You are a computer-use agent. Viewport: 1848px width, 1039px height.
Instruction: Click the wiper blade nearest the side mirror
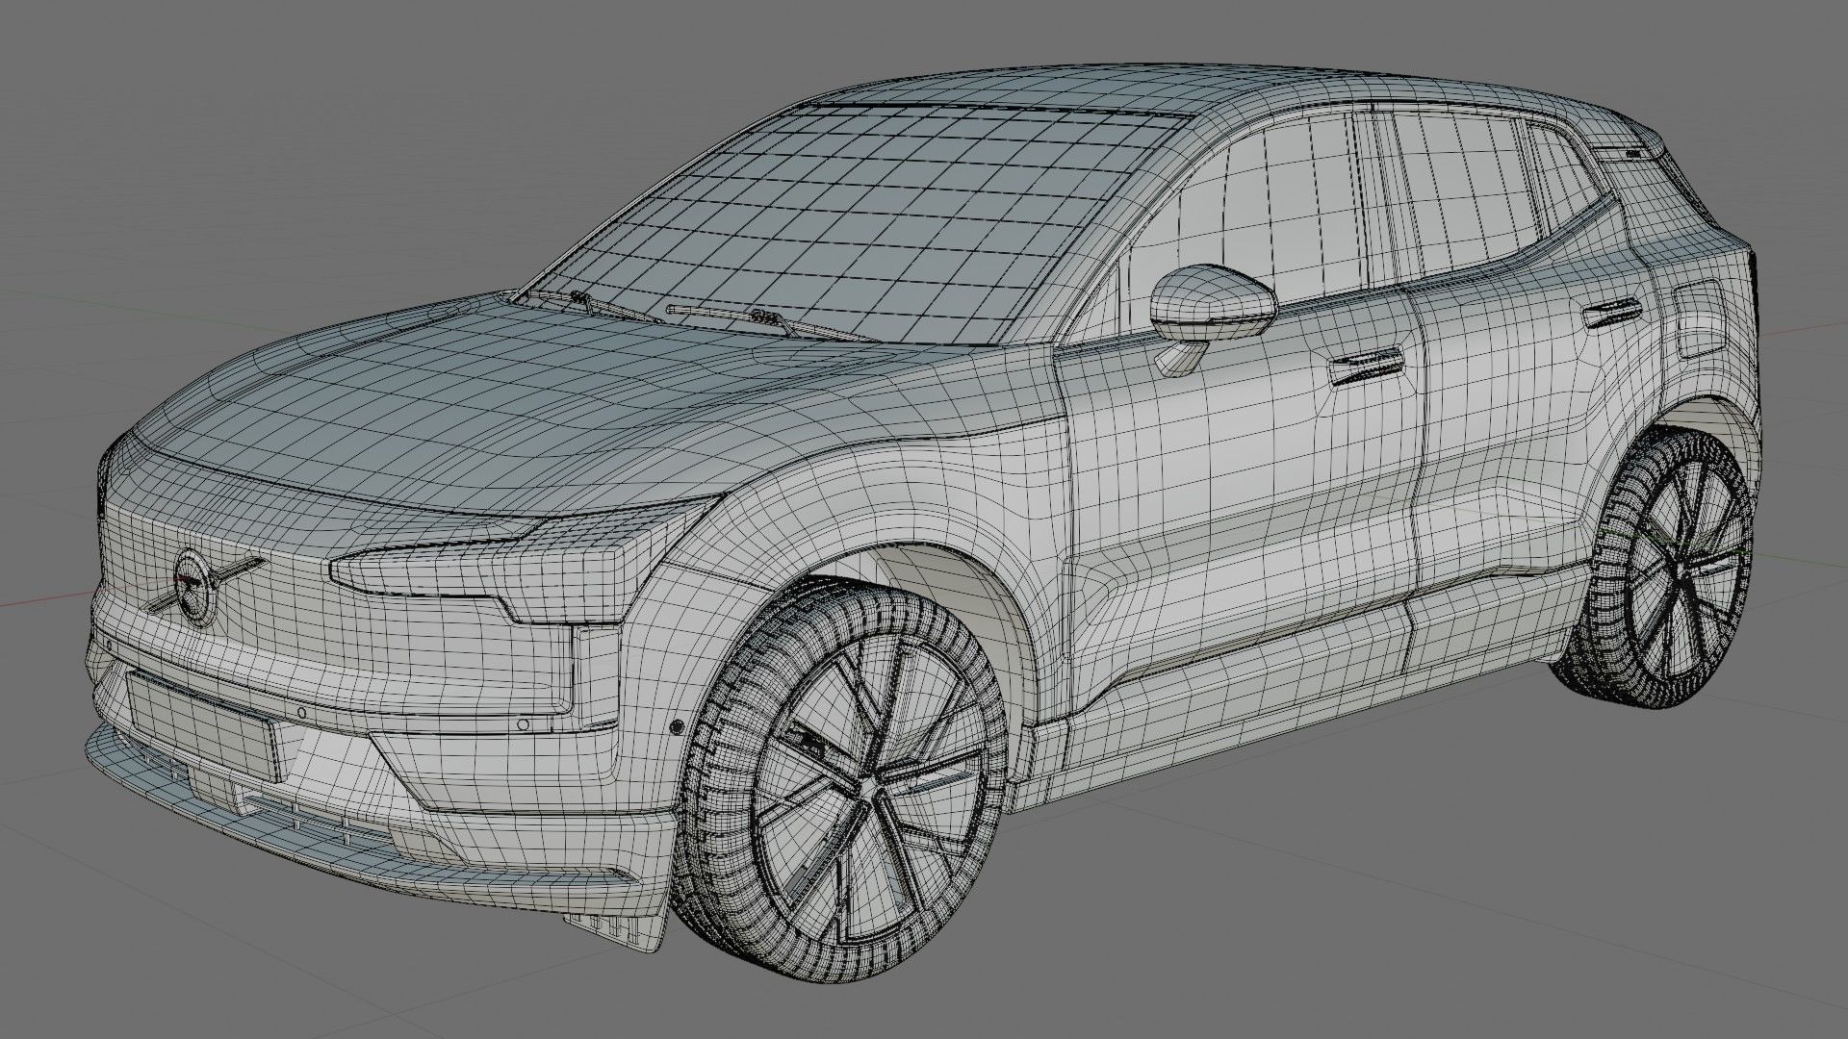click(x=770, y=321)
